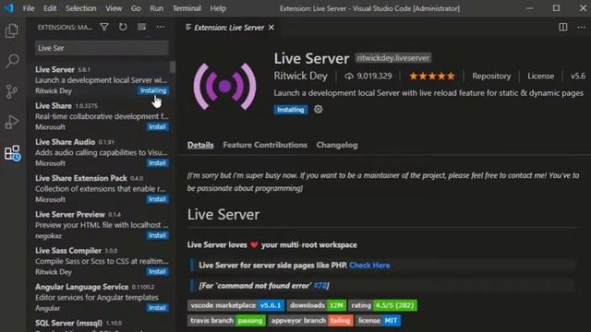Open the issue #78 link
The image size is (591, 332).
point(320,286)
